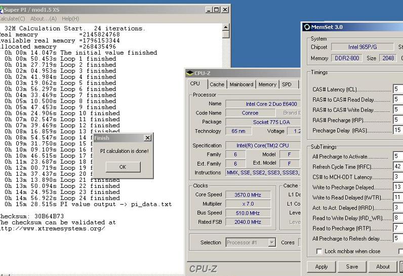The height and width of the screenshot is (276, 403).
Task: Click the Intel 965P/G chipset field
Action: coord(362,47)
